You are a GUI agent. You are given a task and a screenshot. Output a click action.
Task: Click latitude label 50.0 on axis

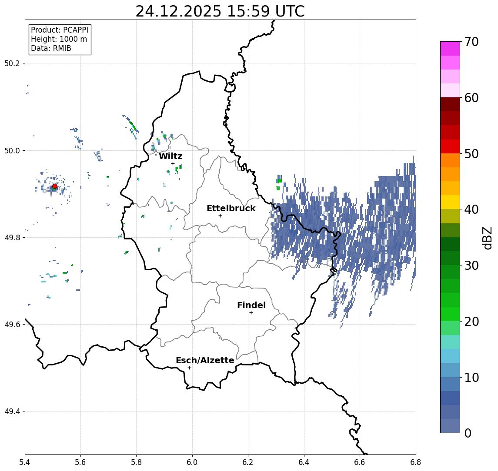click(x=12, y=150)
